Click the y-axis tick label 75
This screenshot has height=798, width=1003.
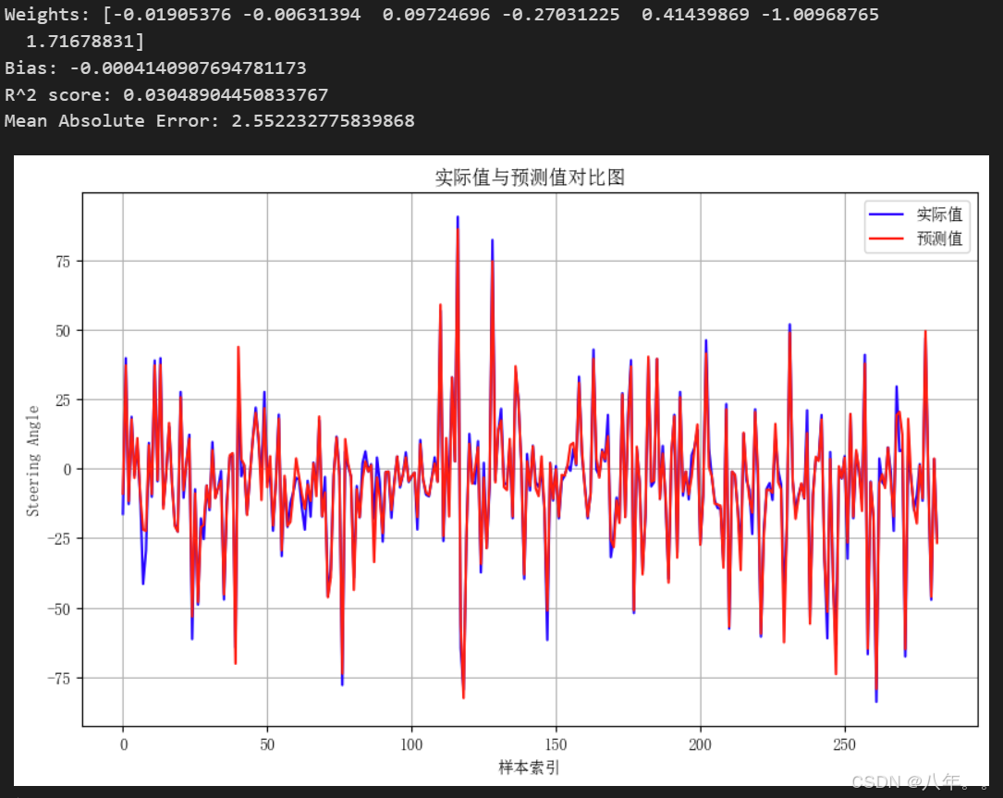tap(63, 261)
